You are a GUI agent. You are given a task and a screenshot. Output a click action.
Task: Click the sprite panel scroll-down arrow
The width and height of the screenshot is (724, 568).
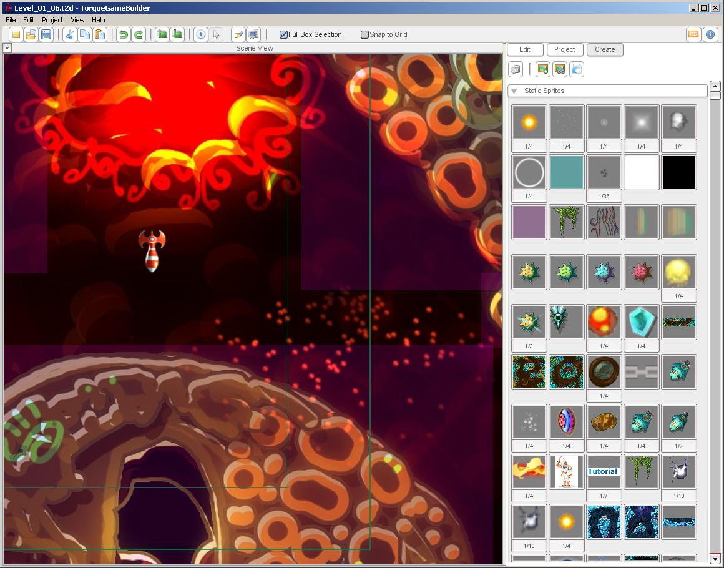pos(715,559)
